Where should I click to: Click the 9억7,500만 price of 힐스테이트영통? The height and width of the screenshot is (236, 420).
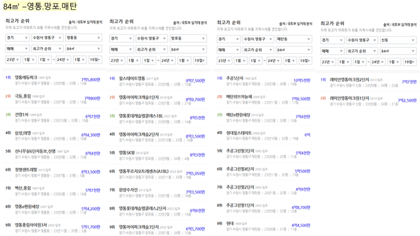pos(196,81)
